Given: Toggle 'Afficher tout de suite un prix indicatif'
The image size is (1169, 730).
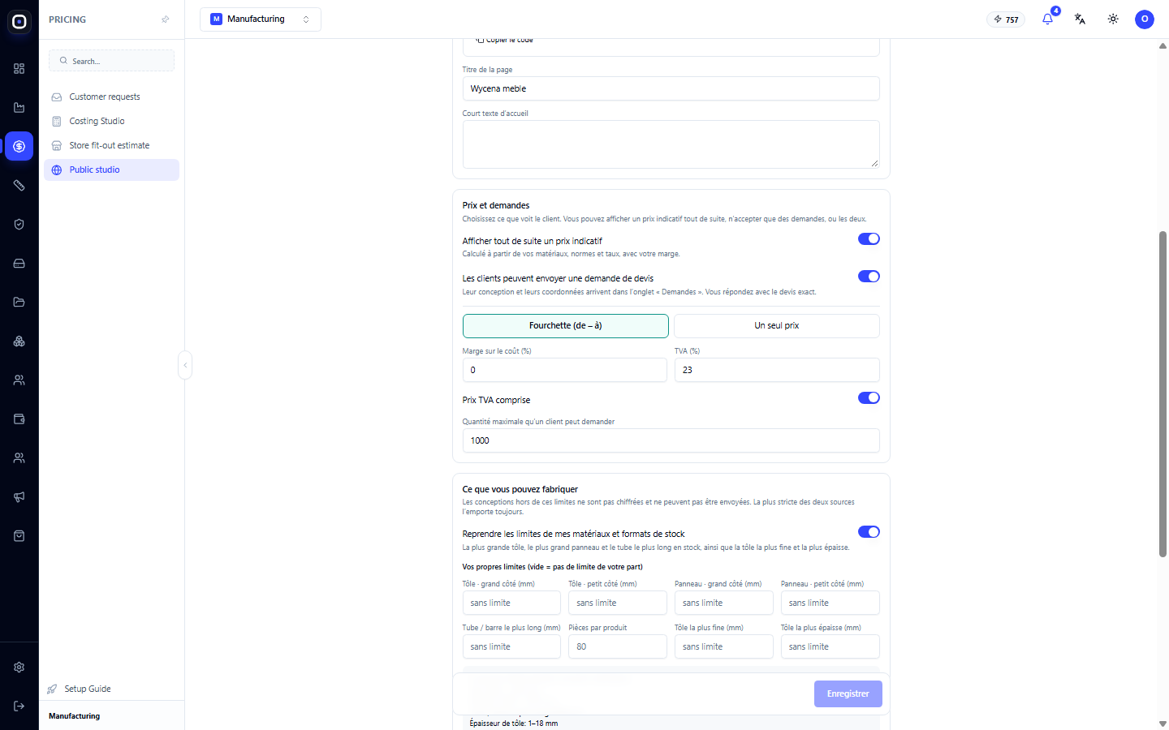Looking at the screenshot, I should pos(869,238).
